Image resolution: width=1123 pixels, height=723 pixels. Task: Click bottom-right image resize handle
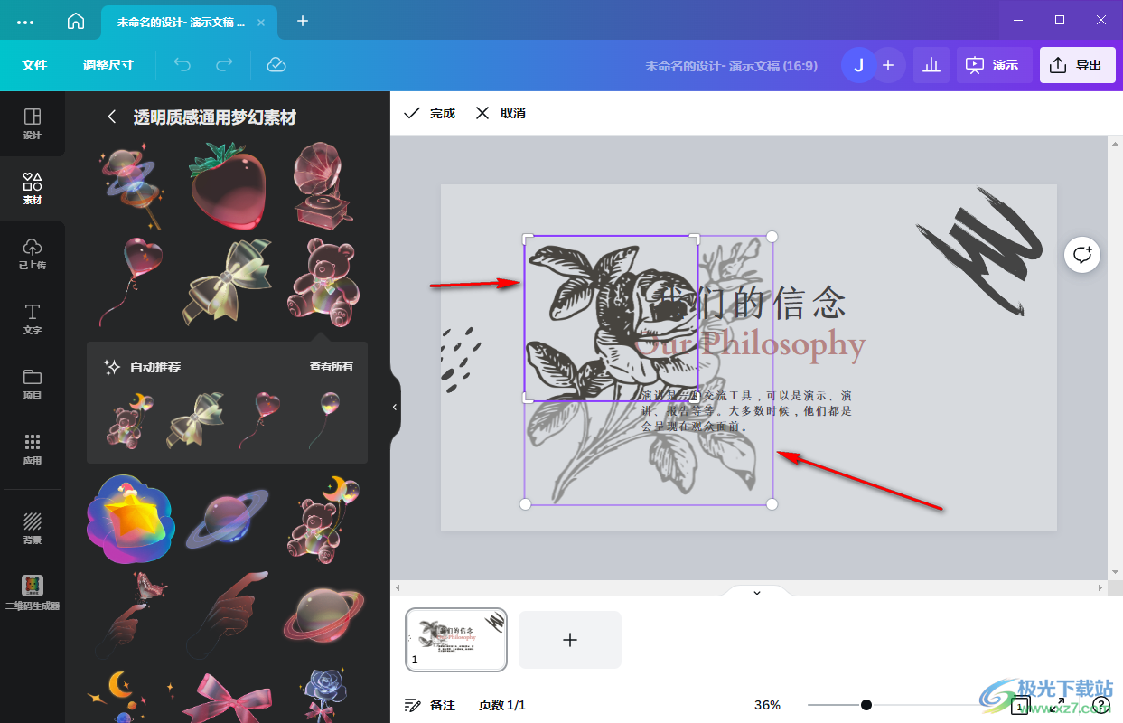coord(772,503)
